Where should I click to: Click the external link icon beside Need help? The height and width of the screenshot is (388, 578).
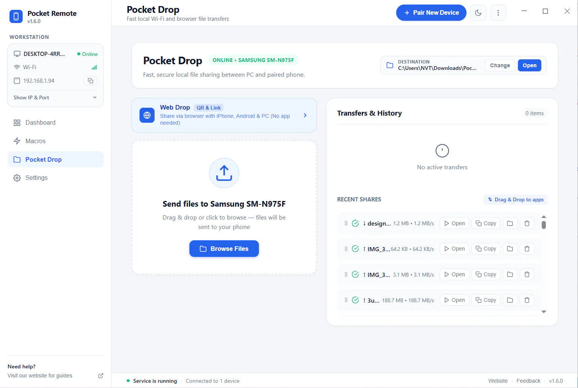tap(101, 376)
